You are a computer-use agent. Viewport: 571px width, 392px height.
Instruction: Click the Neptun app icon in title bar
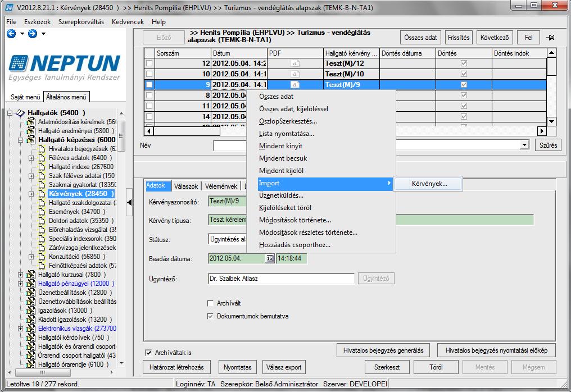(x=10, y=7)
